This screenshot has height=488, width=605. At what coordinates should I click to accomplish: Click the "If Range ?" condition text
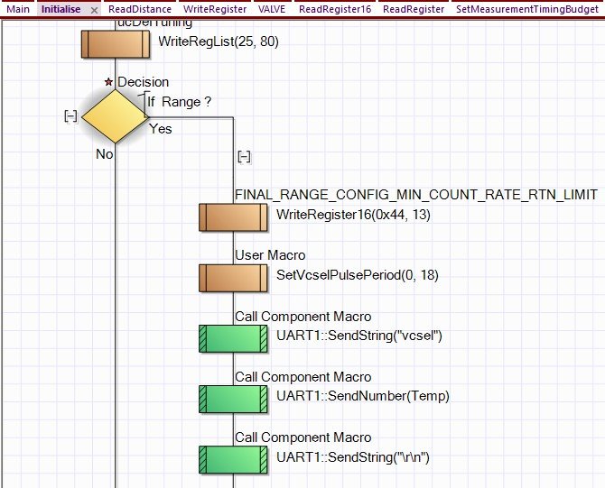[179, 102]
